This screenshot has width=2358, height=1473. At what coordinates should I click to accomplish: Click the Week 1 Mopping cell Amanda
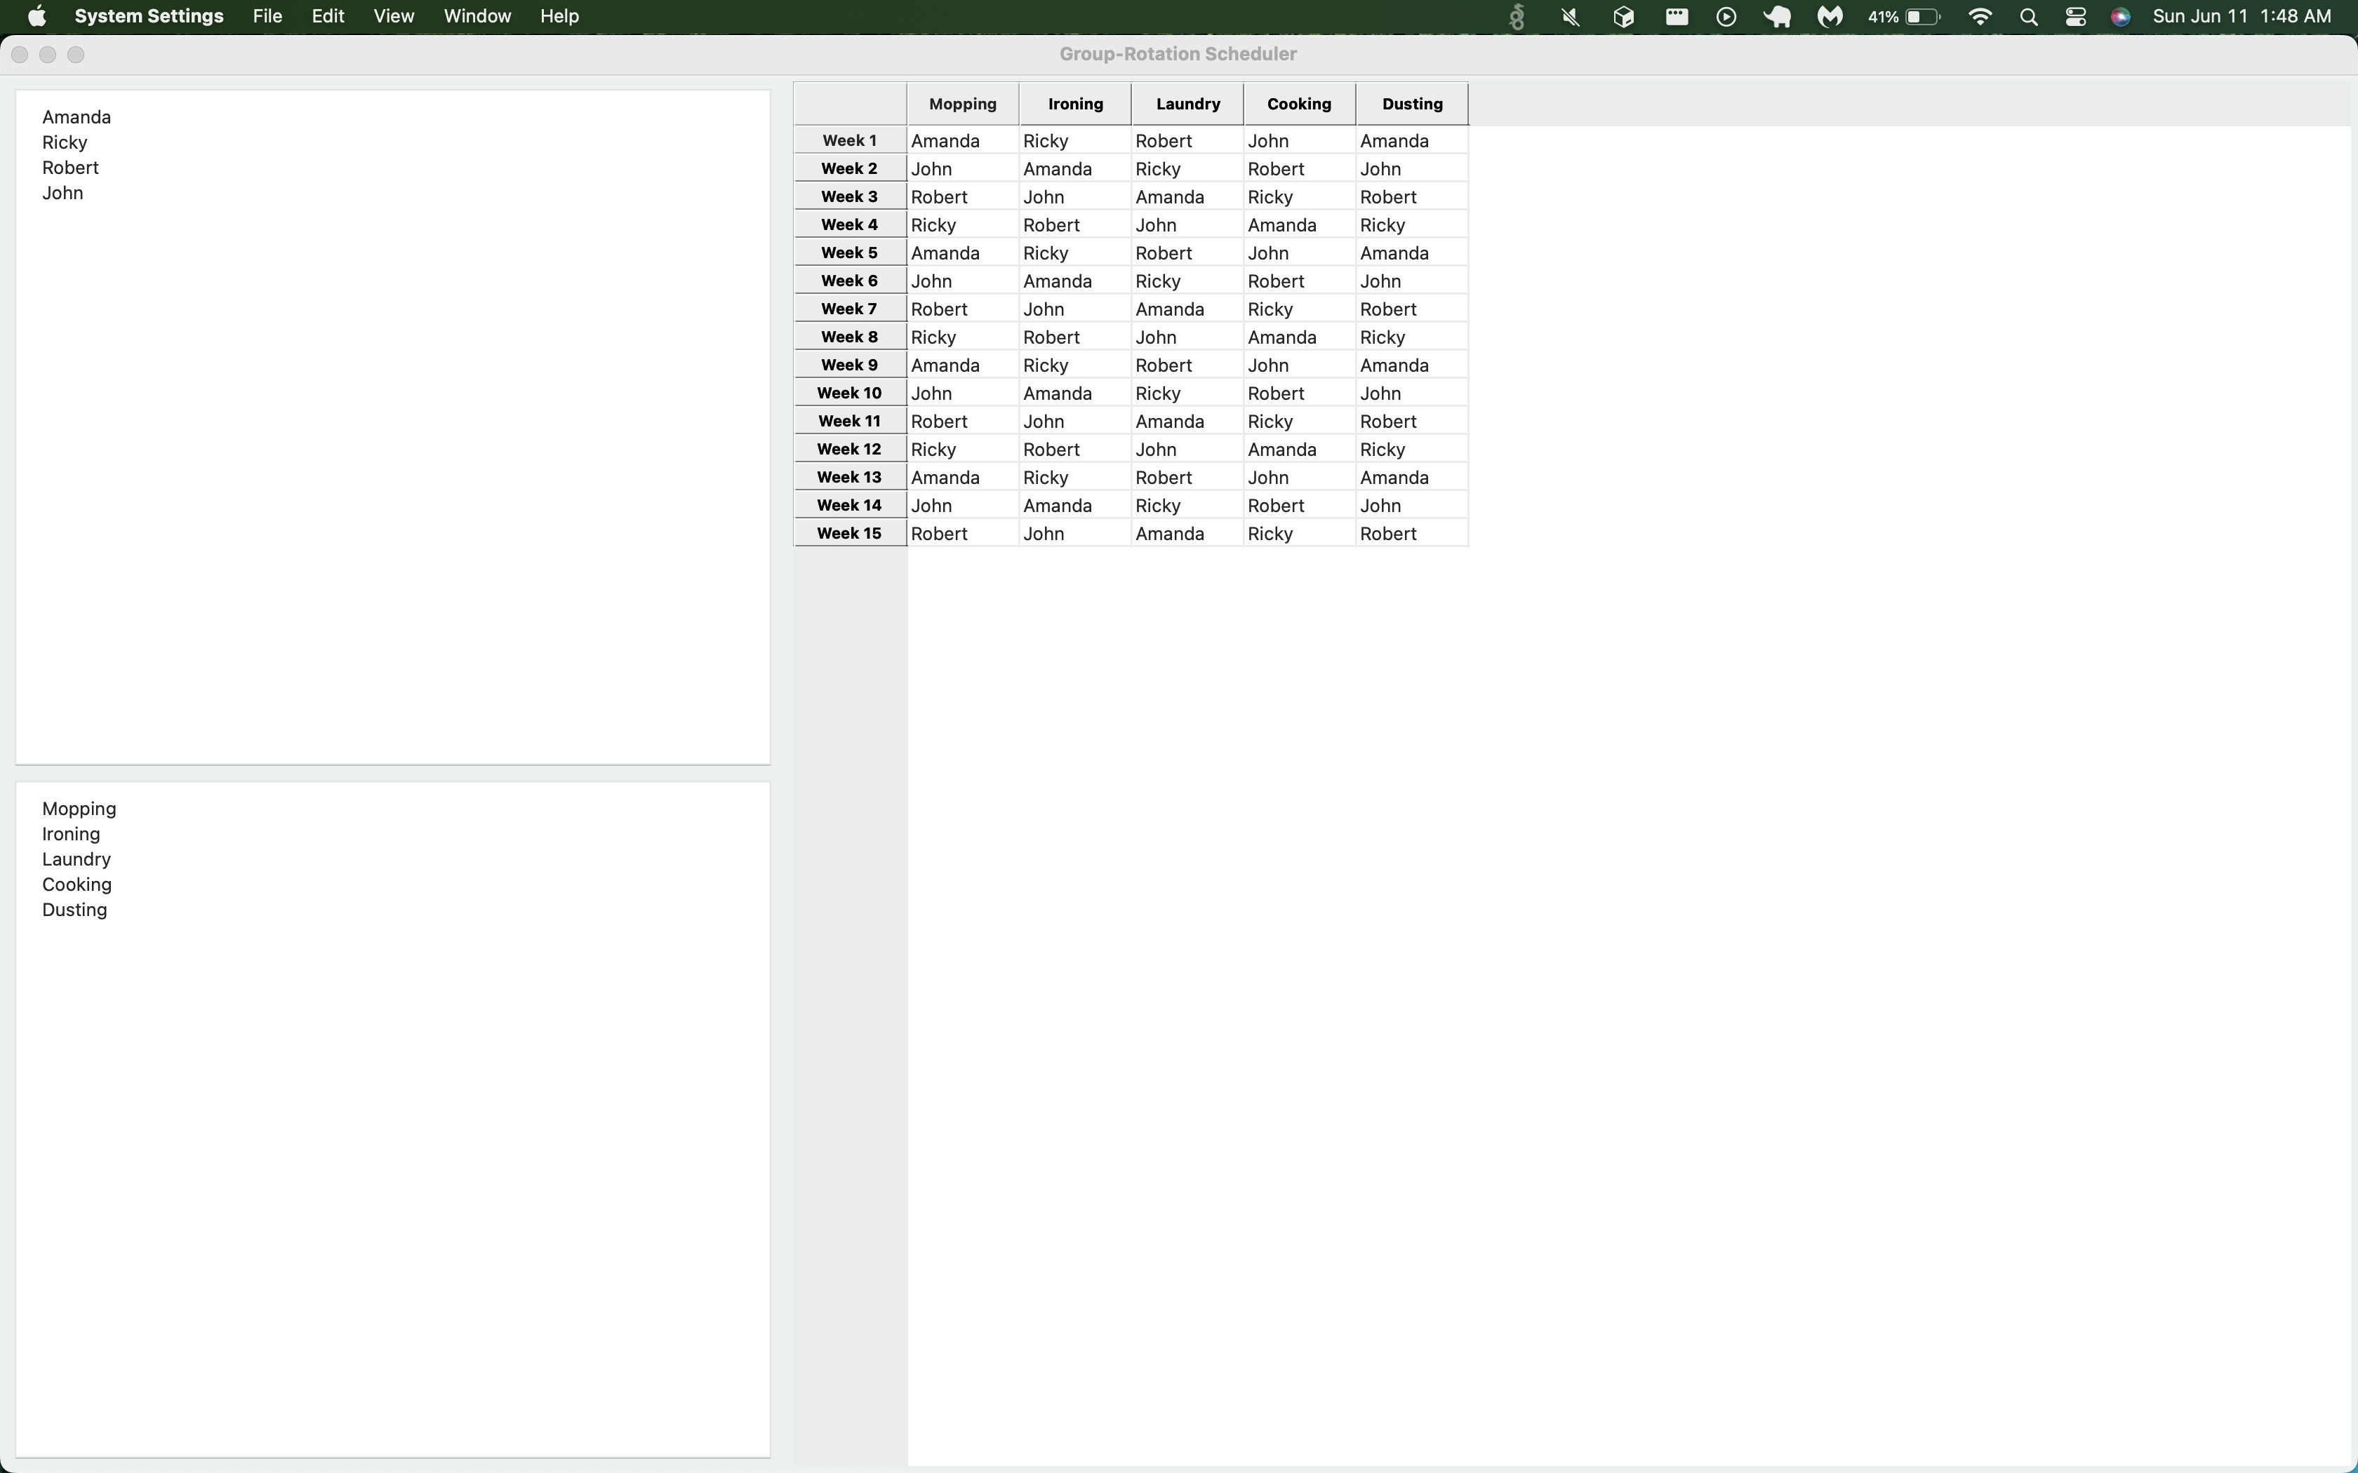tap(963, 141)
